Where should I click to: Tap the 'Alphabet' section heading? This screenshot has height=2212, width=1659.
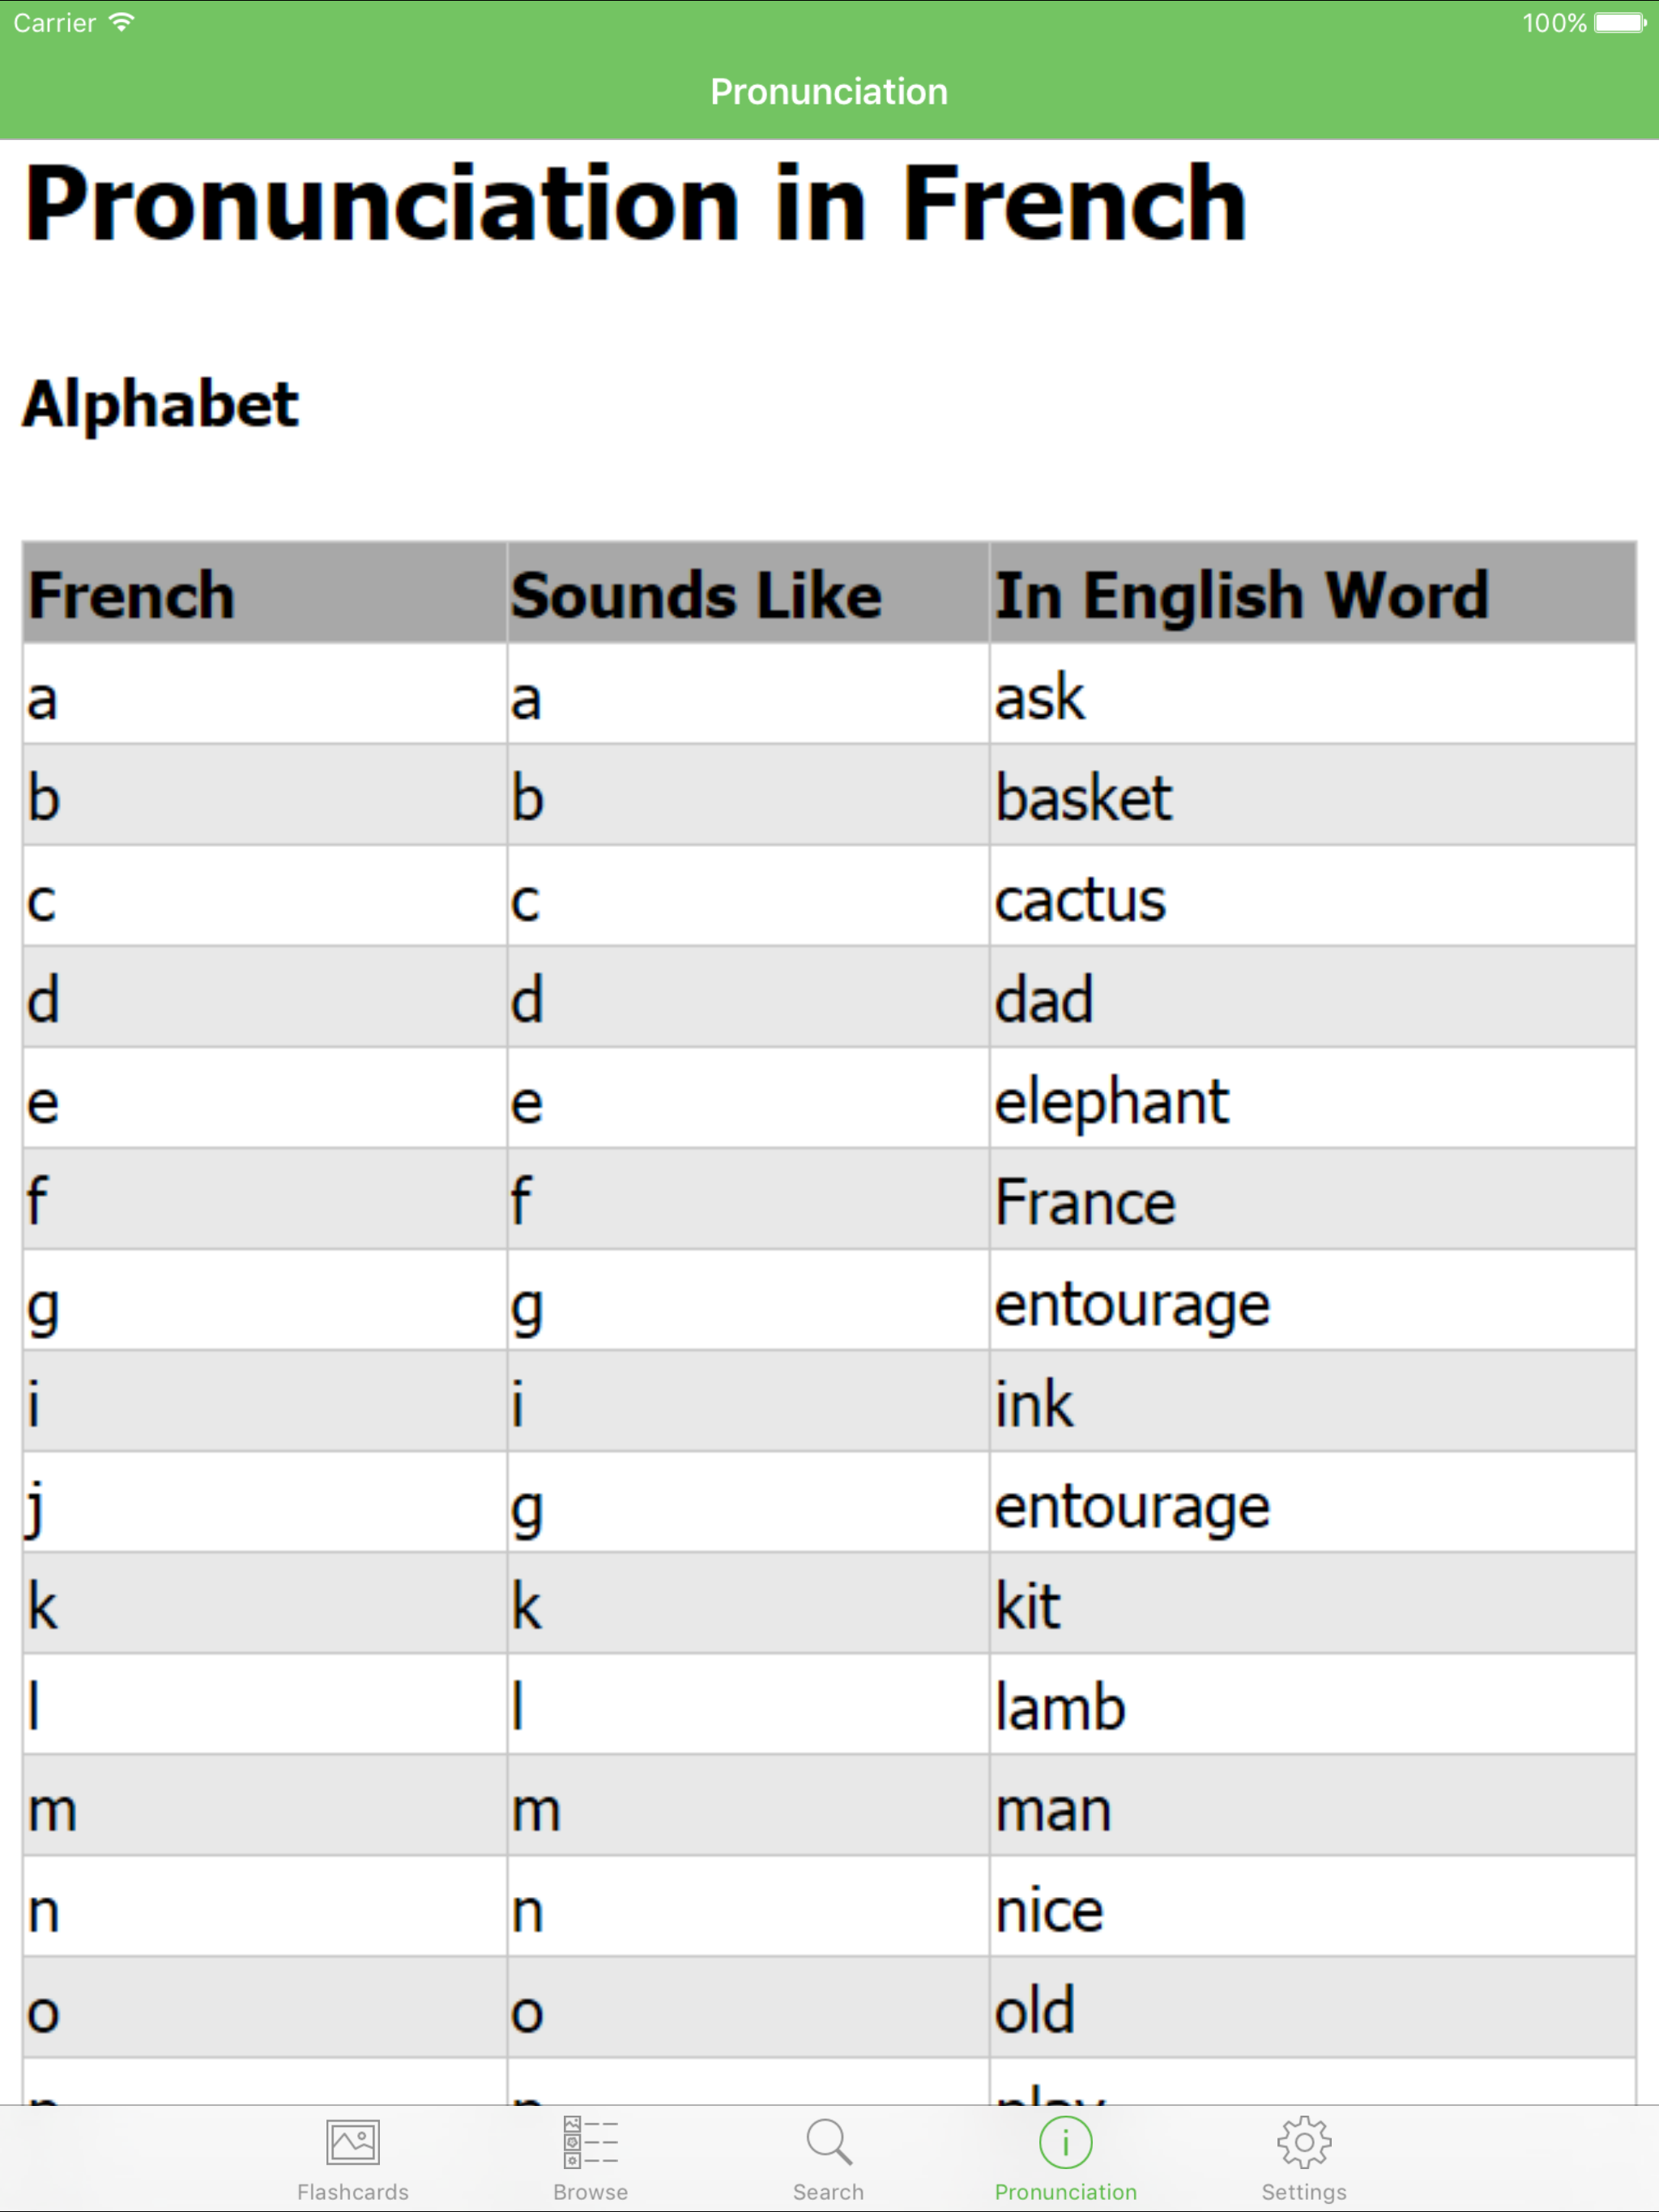160,405
